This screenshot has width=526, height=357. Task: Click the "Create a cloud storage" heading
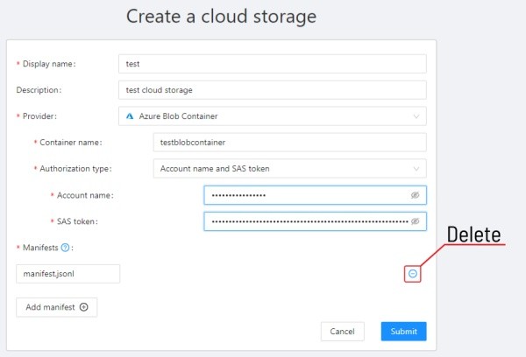click(221, 17)
